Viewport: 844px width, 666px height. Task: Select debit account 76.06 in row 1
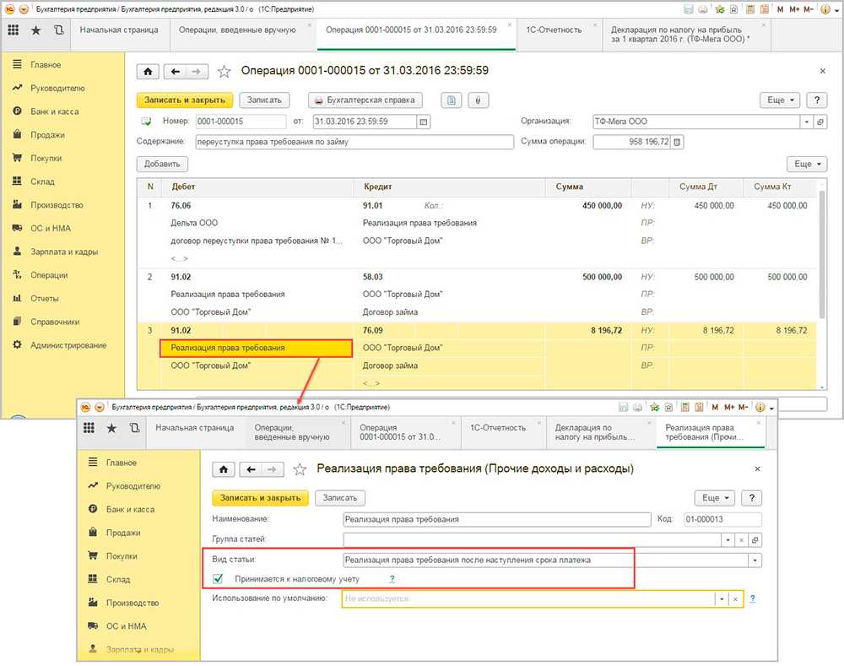(181, 206)
